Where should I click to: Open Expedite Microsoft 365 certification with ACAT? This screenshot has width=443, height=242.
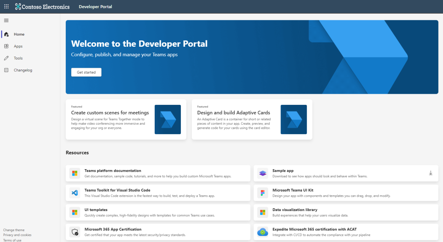coord(346,232)
